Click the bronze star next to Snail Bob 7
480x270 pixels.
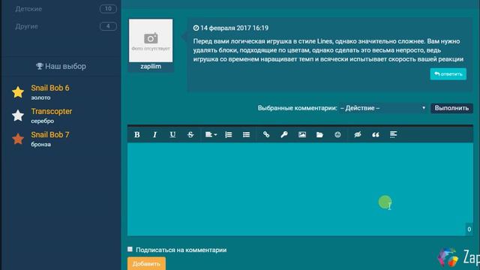(18, 139)
